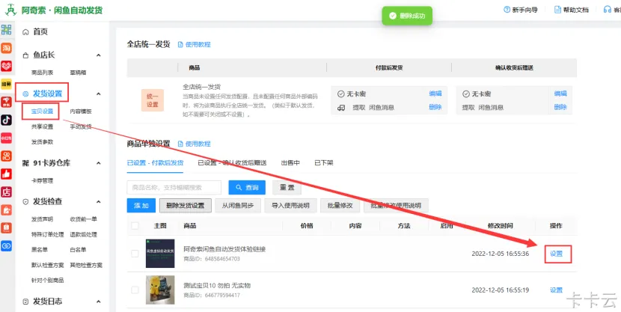Open 内容模板 in the sidebar

(81, 111)
